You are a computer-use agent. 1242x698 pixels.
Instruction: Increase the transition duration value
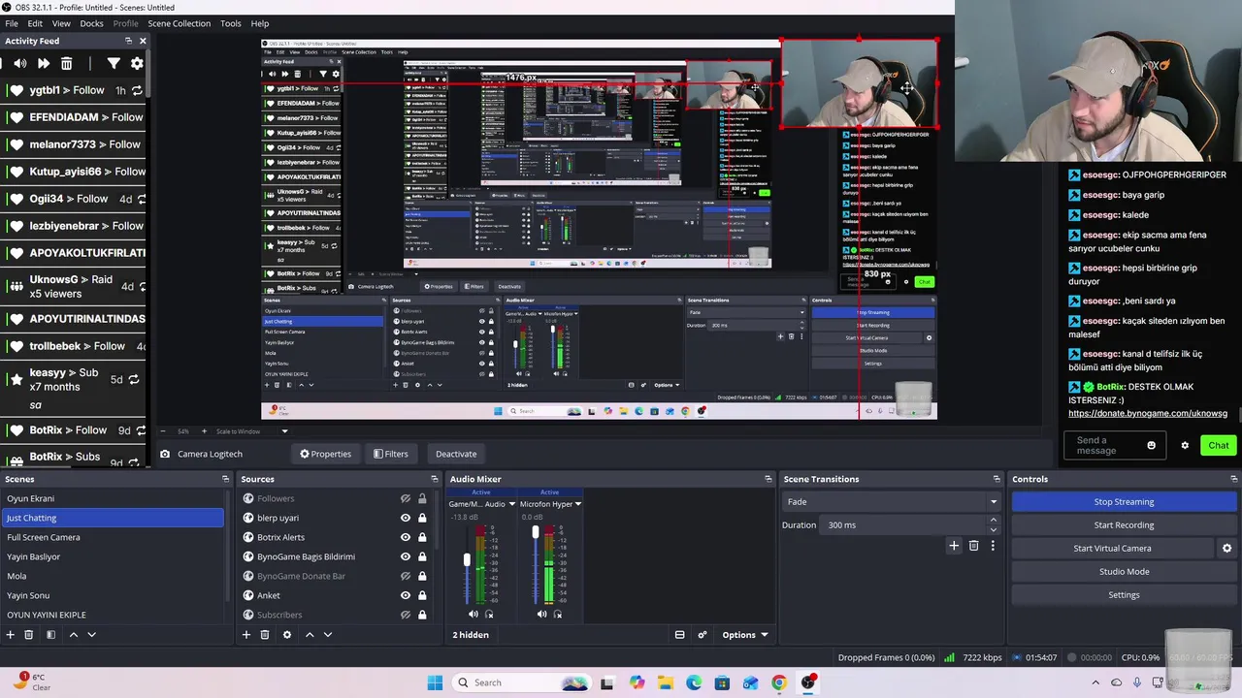(x=993, y=521)
